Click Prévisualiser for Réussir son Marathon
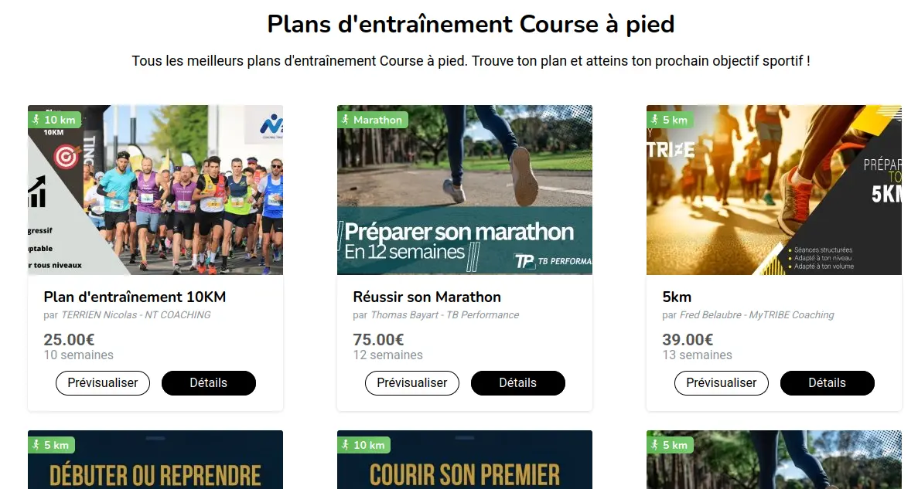 click(x=411, y=382)
